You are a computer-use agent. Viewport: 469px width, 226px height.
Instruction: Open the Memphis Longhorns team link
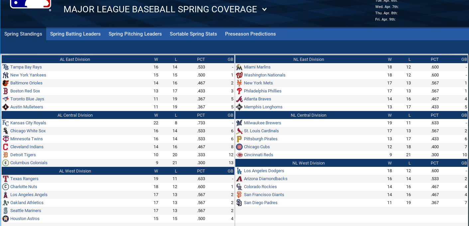coord(263,107)
